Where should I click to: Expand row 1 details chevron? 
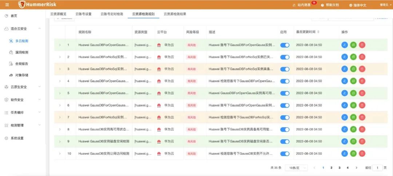tap(60, 45)
